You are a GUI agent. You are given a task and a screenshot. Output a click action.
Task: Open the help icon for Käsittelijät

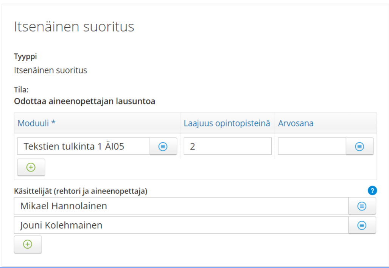(372, 190)
